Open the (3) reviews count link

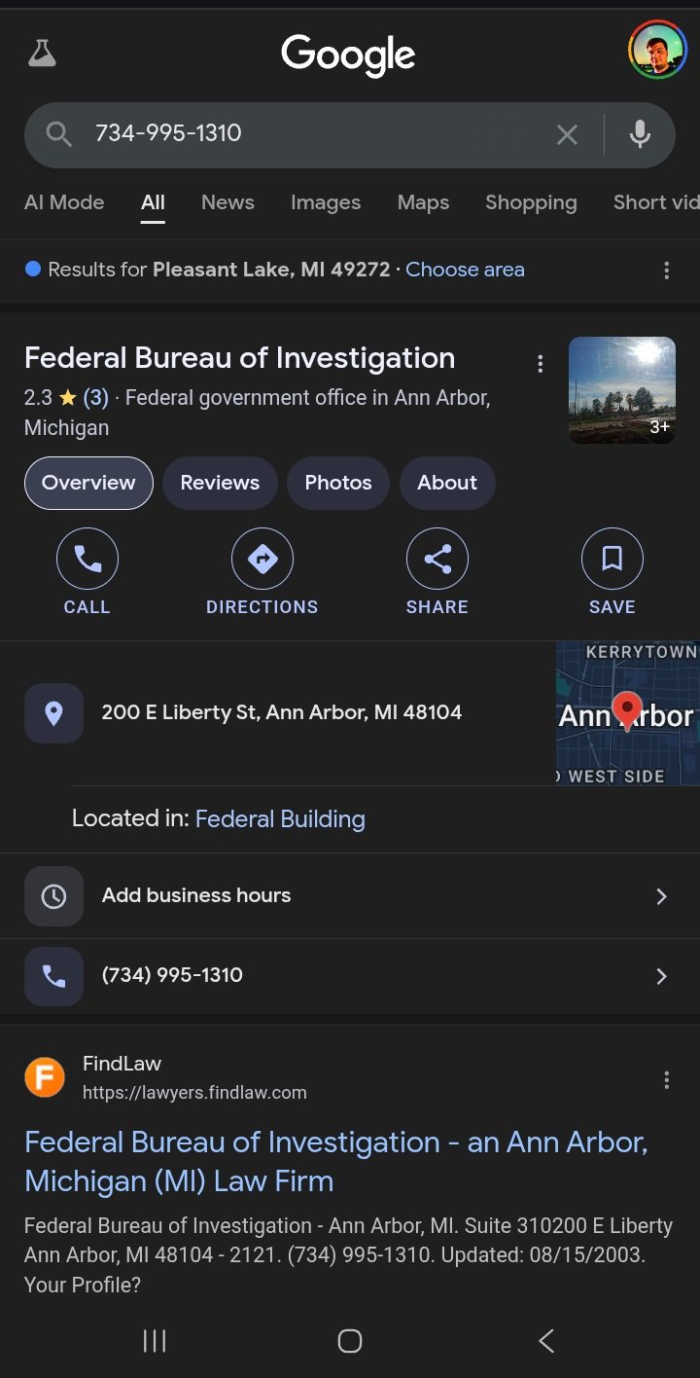[x=95, y=398]
